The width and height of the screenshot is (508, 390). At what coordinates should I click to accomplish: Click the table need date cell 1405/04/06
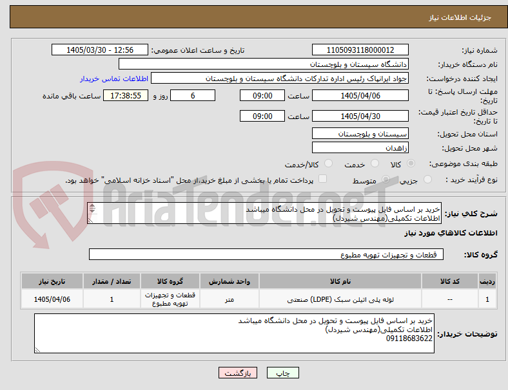pyautogui.click(x=52, y=299)
